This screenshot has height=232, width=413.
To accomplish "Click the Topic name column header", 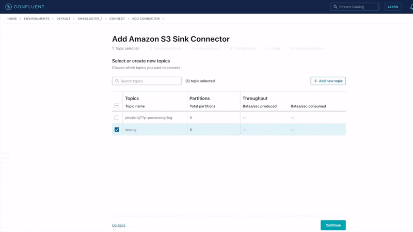I will 135,106.
